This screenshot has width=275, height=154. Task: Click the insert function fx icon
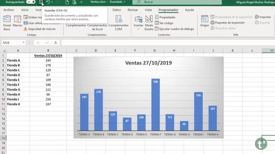point(55,42)
